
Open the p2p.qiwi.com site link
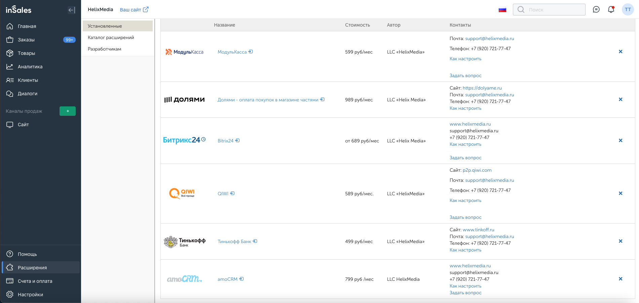477,170
